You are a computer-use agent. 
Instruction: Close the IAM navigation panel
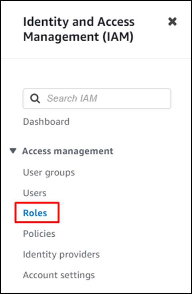pos(172,22)
